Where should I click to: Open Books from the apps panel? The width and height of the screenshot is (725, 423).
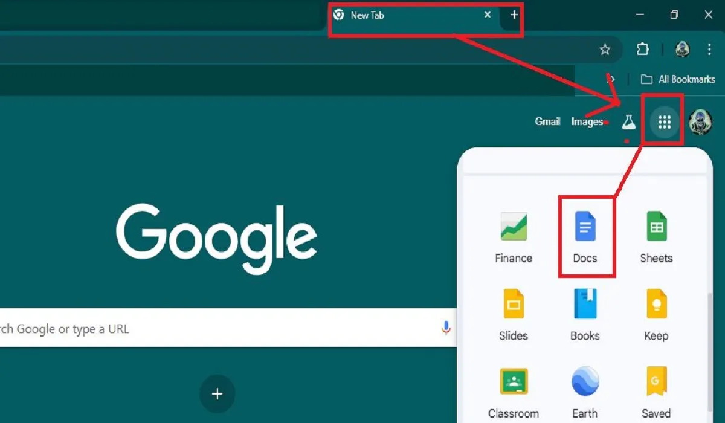point(585,315)
